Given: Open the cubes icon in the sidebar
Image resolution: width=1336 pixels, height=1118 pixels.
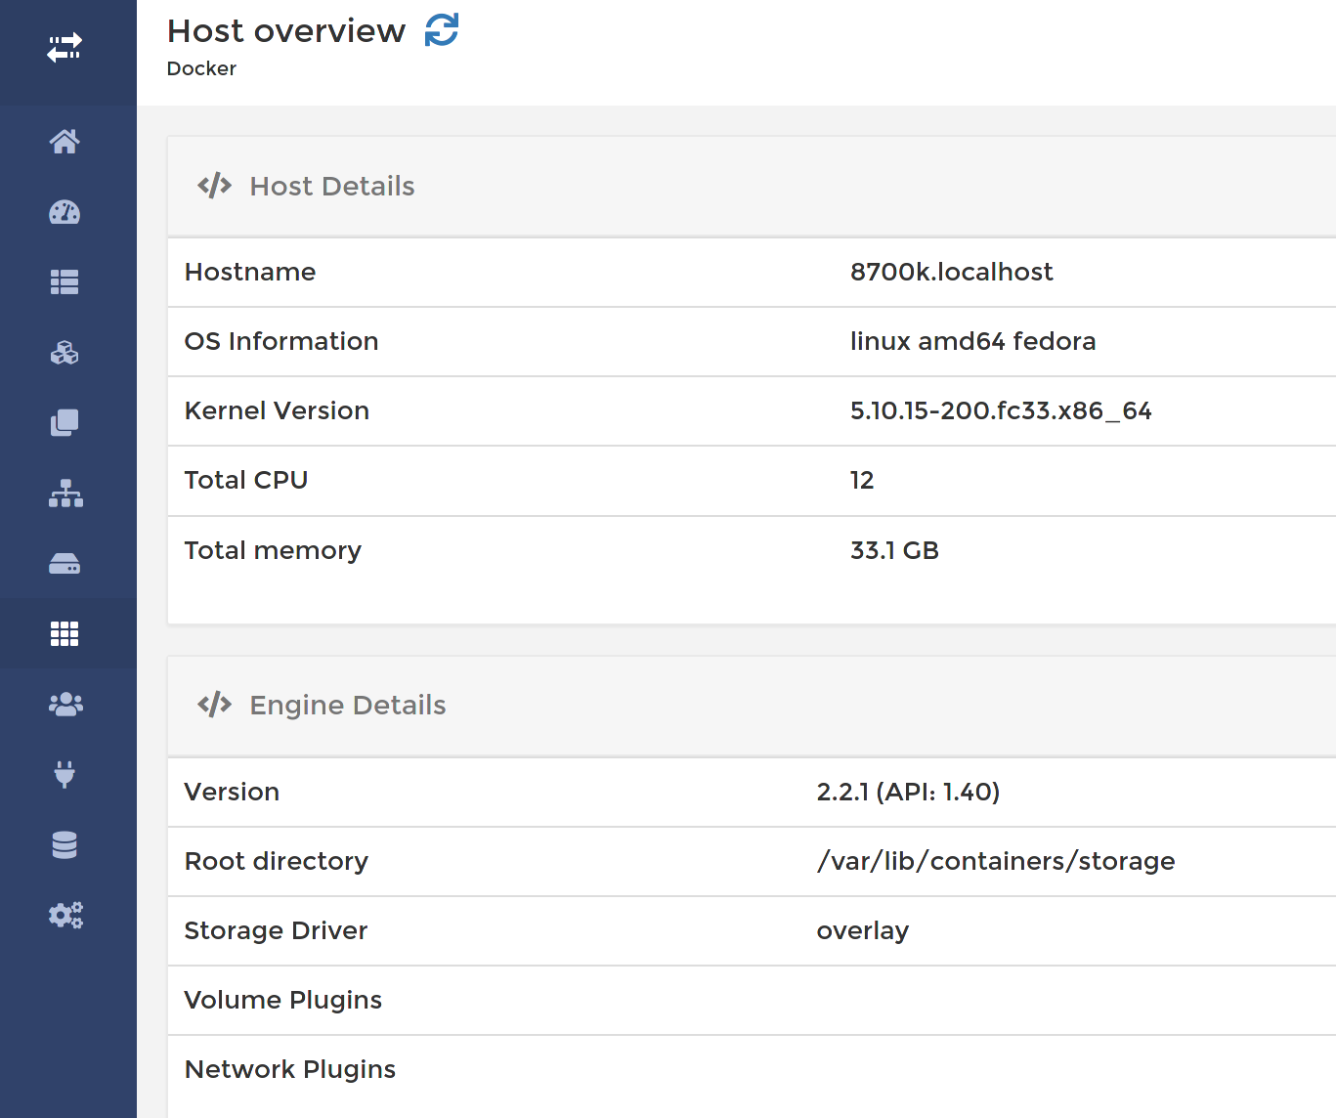Looking at the screenshot, I should tap(65, 353).
